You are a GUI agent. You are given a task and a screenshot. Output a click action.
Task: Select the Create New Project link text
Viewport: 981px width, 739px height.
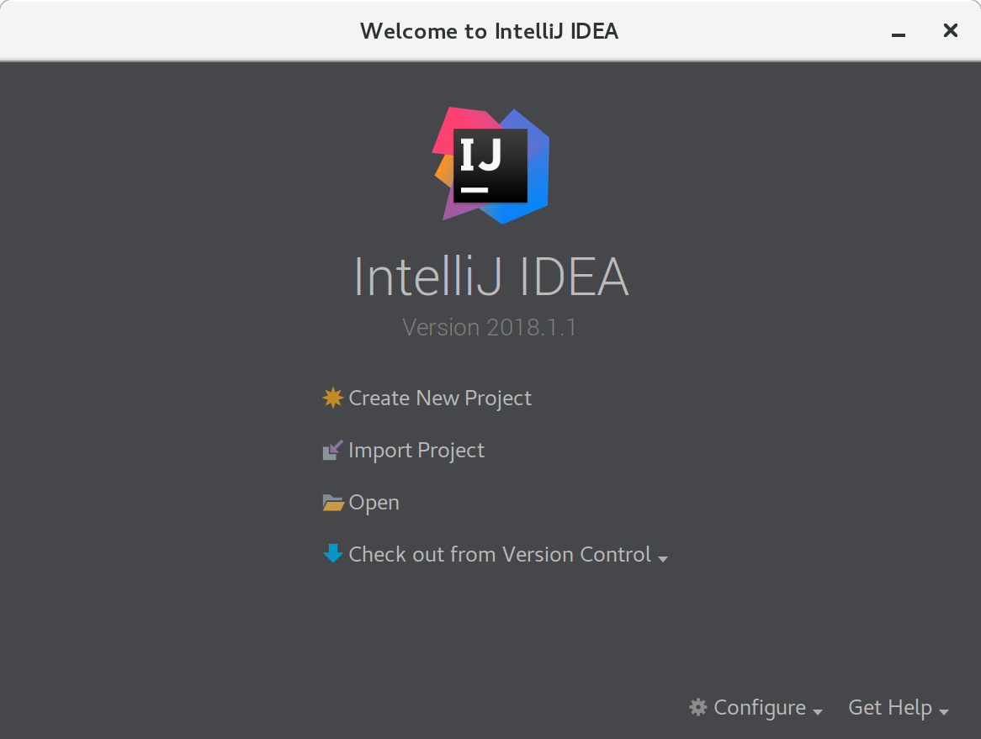tap(440, 398)
